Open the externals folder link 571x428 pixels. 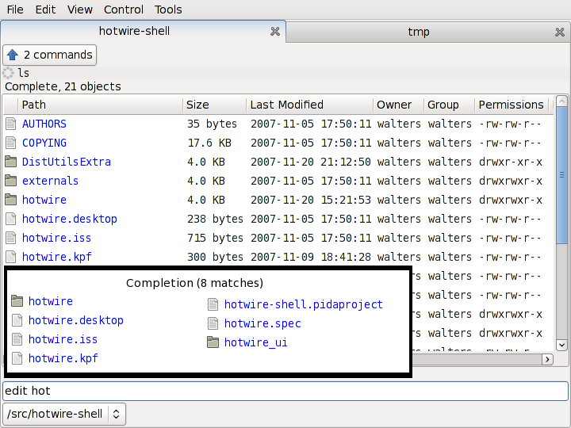pos(50,181)
